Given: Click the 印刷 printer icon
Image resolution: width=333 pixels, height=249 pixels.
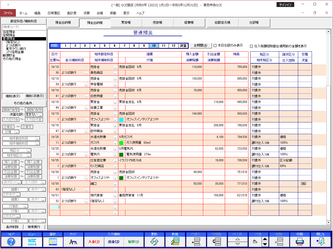Looking at the screenshot, I should [300, 242].
